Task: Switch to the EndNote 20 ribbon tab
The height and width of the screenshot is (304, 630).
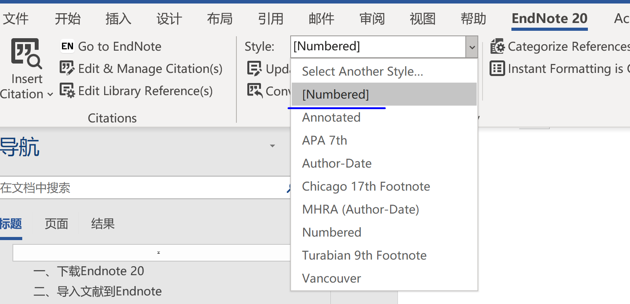Action: click(549, 18)
